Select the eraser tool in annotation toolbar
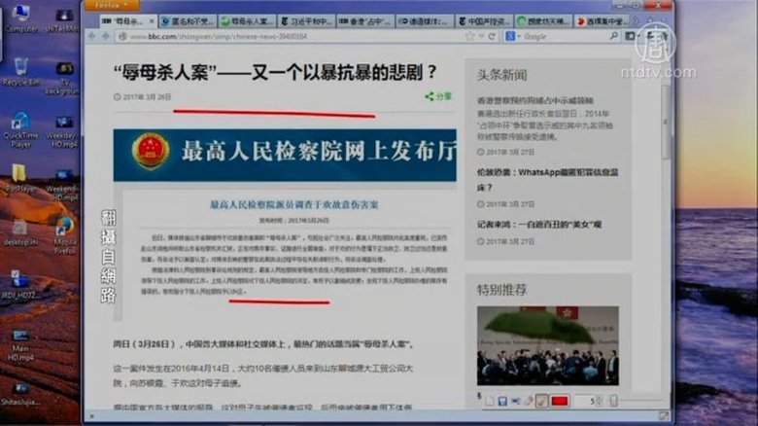Image resolution: width=758 pixels, height=426 pixels. pos(529,401)
